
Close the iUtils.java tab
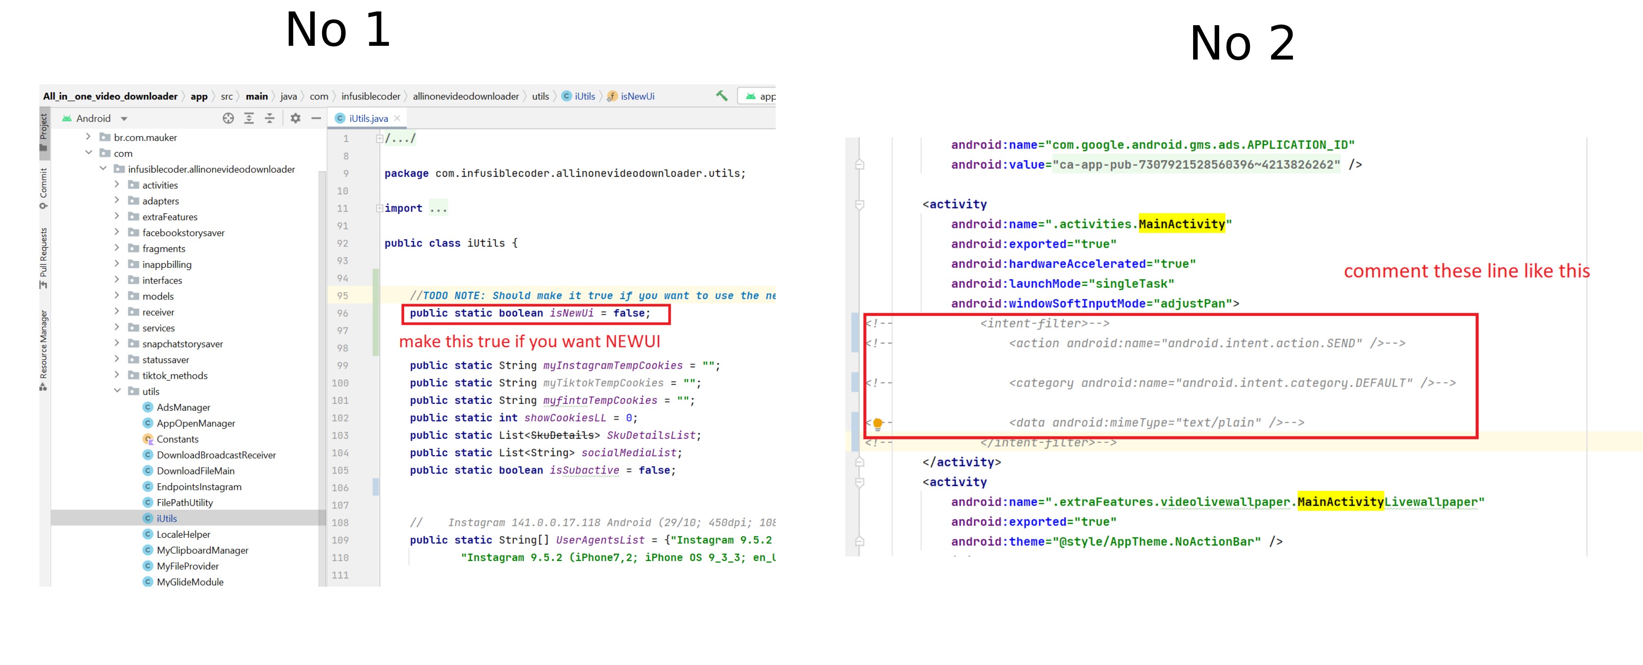[397, 118]
